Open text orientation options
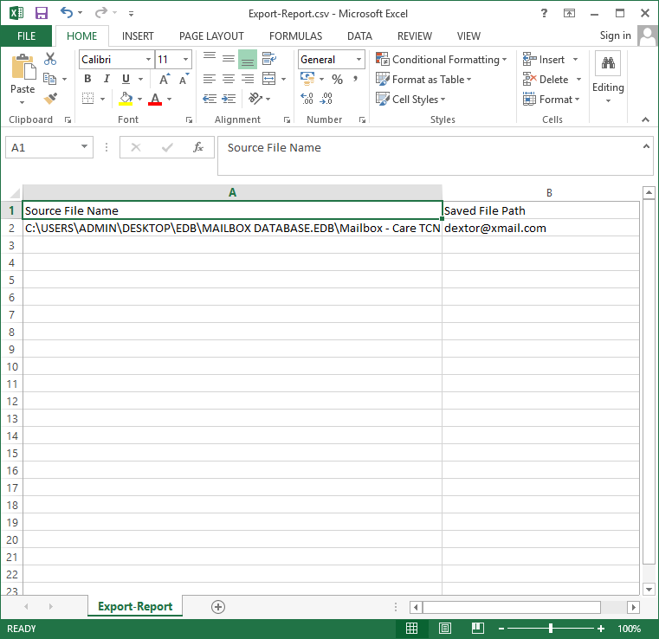This screenshot has width=659, height=639. (x=255, y=99)
